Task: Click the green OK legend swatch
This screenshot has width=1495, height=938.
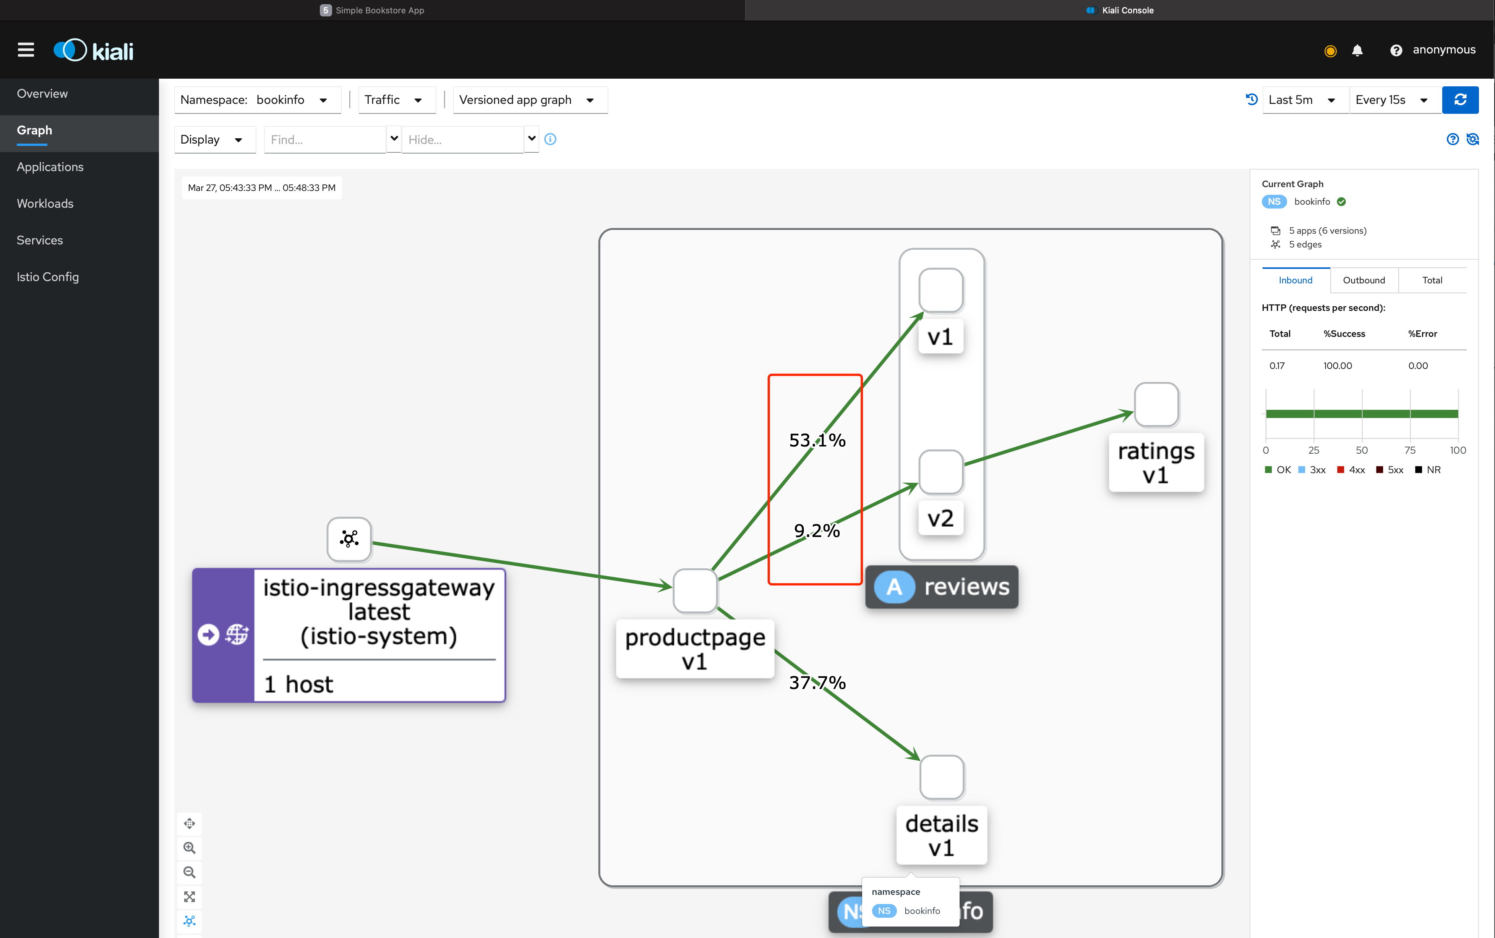Action: coord(1268,470)
